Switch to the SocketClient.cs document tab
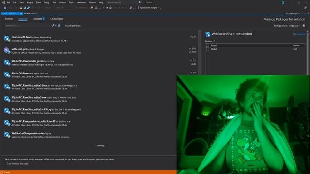Viewport: 310px width, 174px height. 30,14
